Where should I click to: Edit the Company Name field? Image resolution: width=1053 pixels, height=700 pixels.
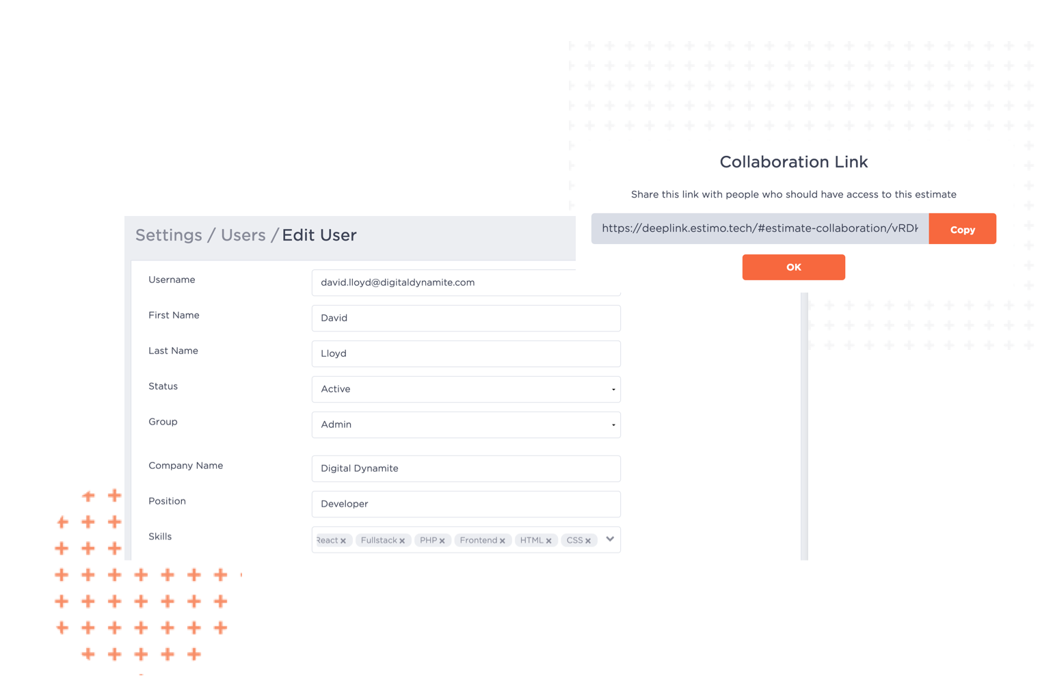tap(466, 468)
